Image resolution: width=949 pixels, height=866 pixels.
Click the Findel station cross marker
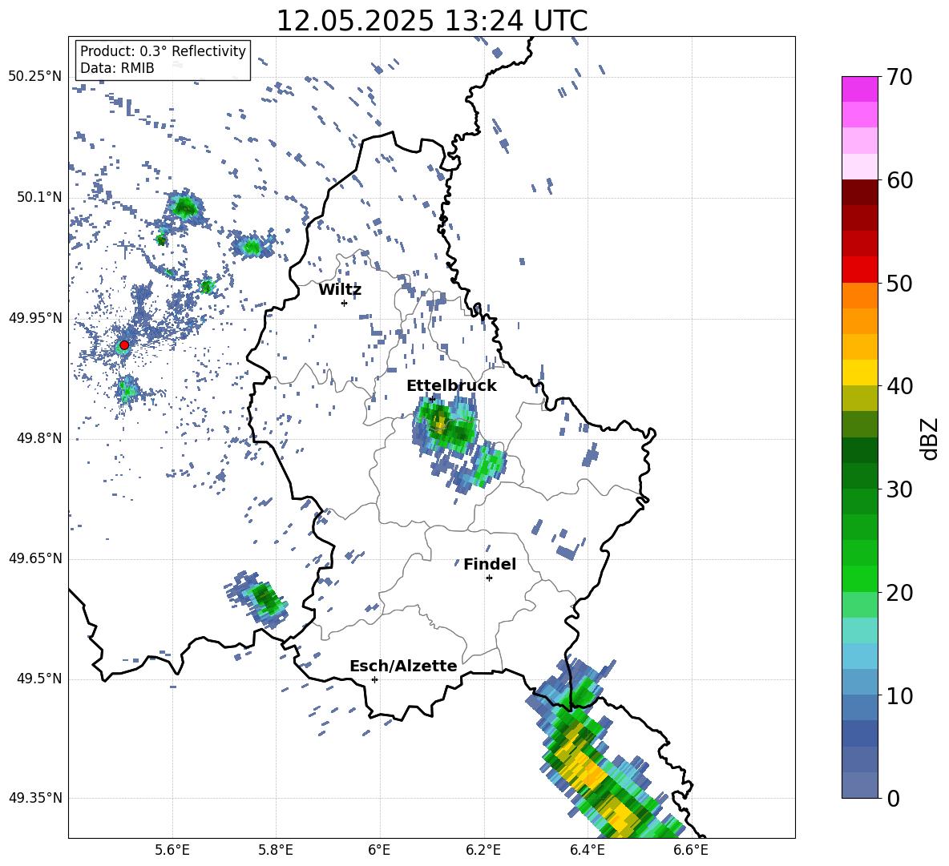[x=489, y=578]
